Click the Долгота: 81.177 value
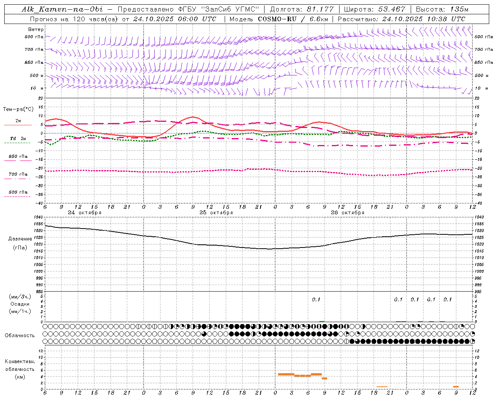Screen dimensions: 495x396 (302, 9)
